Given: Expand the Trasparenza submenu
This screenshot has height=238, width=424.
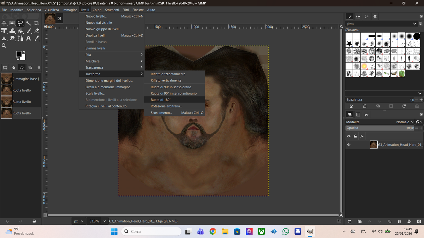Looking at the screenshot, I should pyautogui.click(x=112, y=67).
